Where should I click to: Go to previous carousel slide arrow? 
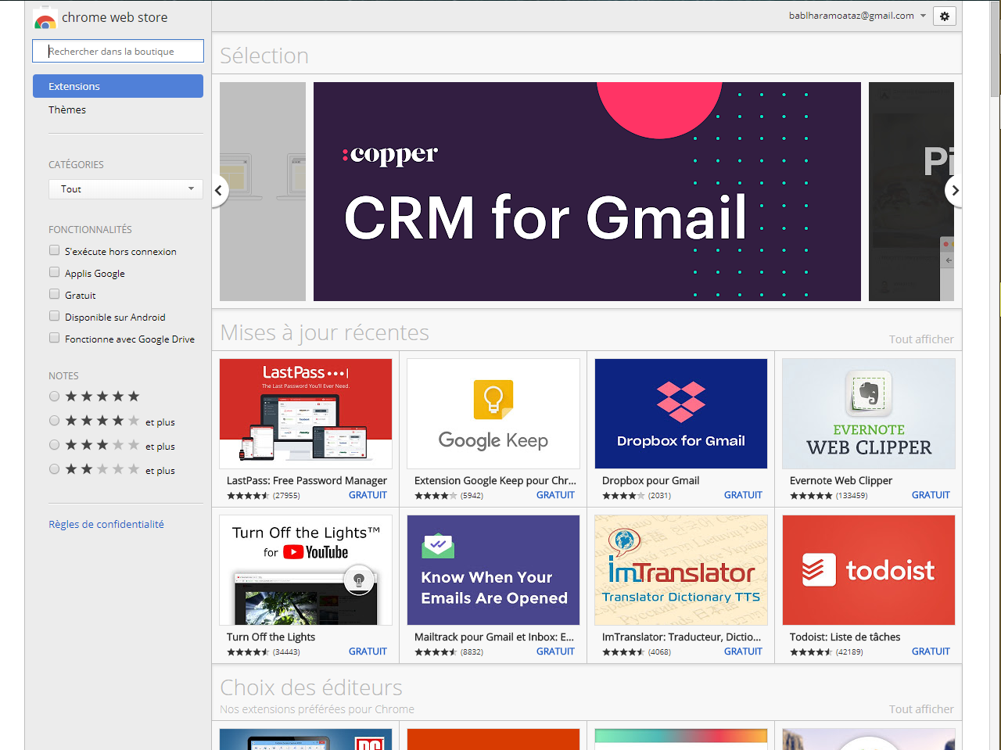[219, 190]
